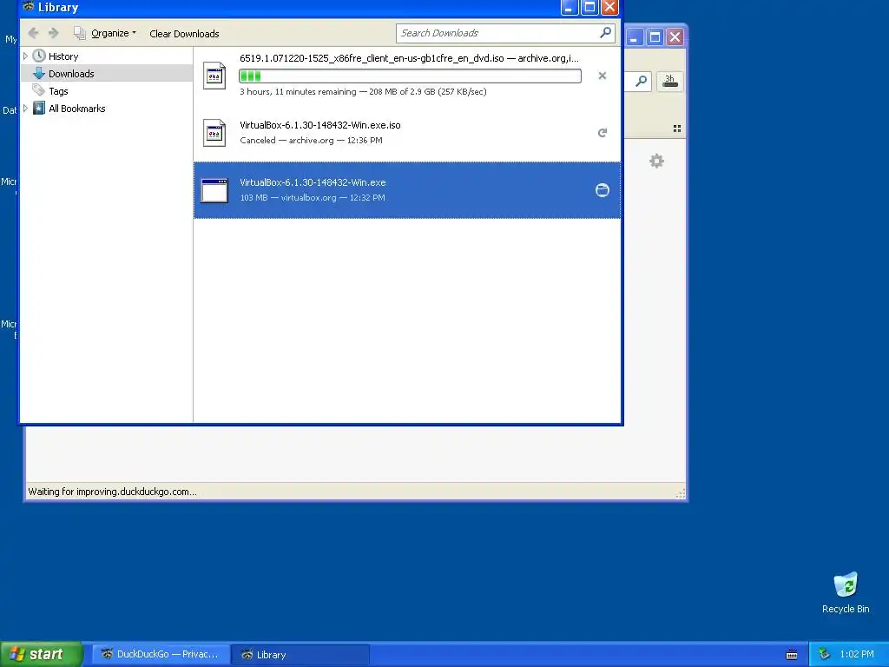Viewport: 889px width, 667px height.
Task: Click the grid icon in browser window
Action: (677, 129)
